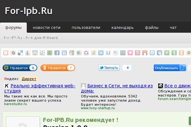
Task: Share via the Blogger icon
Action: pos(6,53)
